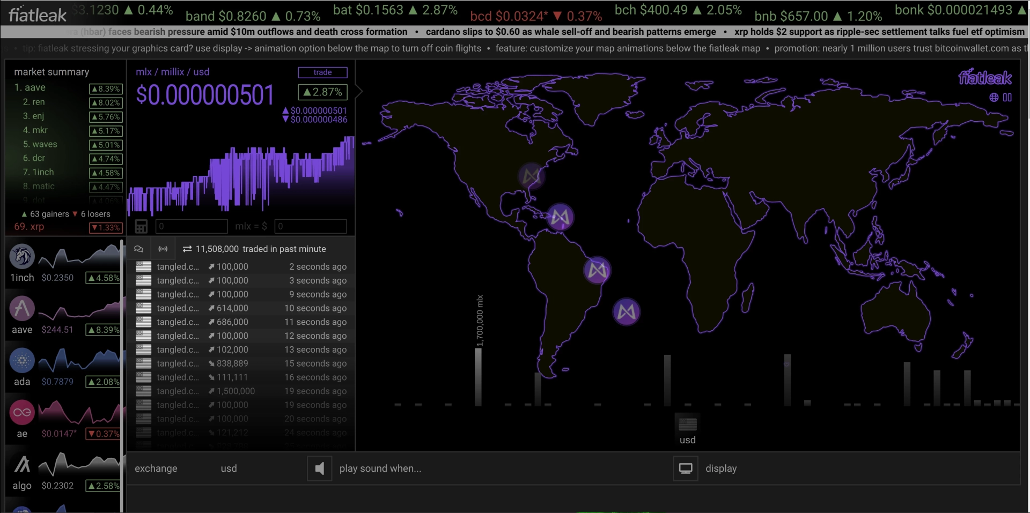Image resolution: width=1030 pixels, height=513 pixels.
Task: Select the algo coin icon in the sidebar
Action: click(22, 465)
